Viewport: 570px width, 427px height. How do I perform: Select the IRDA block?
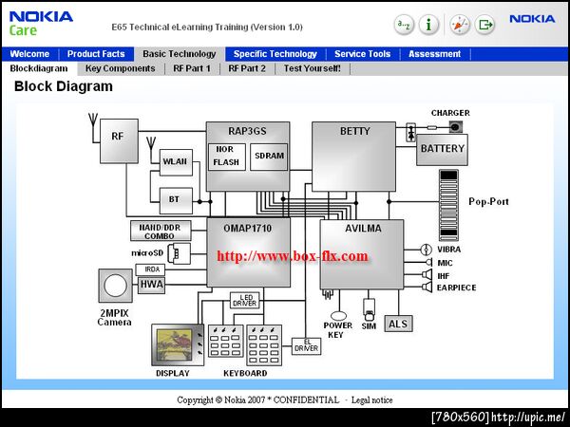[x=150, y=269]
